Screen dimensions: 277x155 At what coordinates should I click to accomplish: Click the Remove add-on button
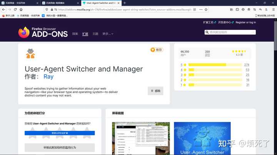click(155, 91)
